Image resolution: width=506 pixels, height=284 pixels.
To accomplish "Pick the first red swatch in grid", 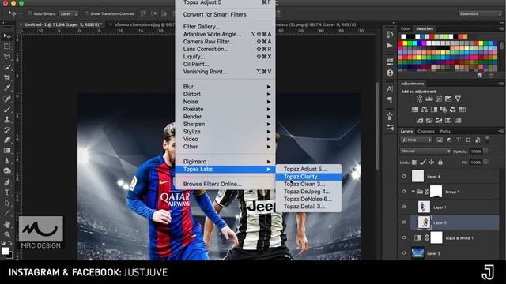I will coord(401,43).
